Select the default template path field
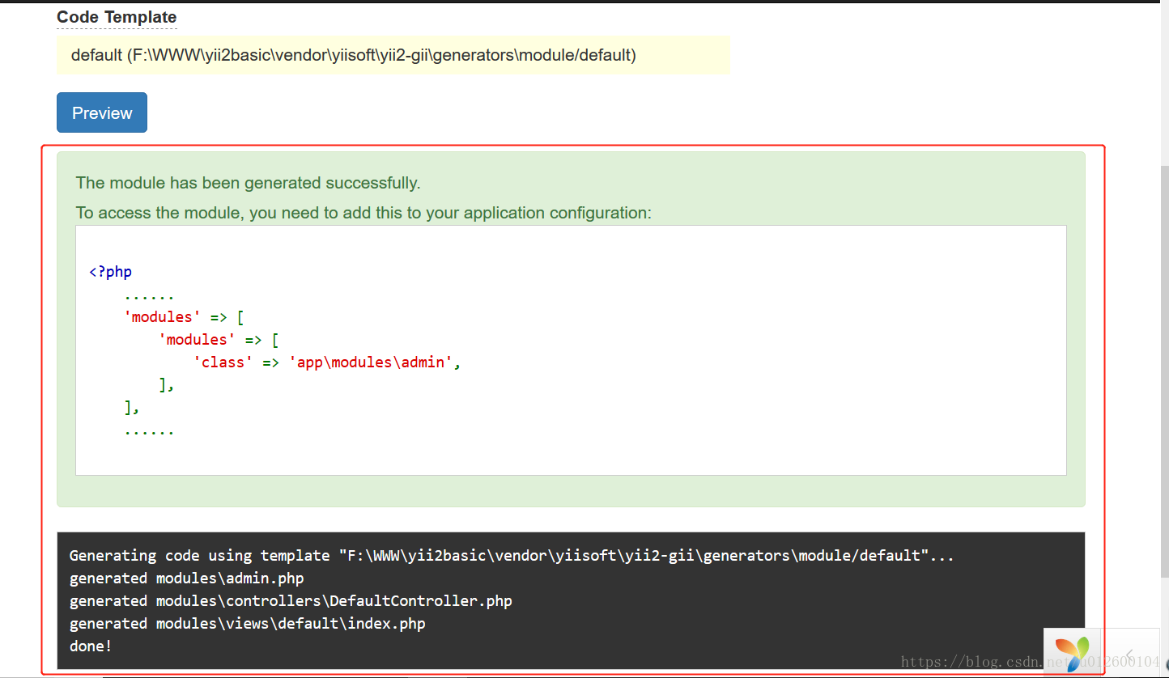The height and width of the screenshot is (678, 1169). pyautogui.click(x=393, y=55)
